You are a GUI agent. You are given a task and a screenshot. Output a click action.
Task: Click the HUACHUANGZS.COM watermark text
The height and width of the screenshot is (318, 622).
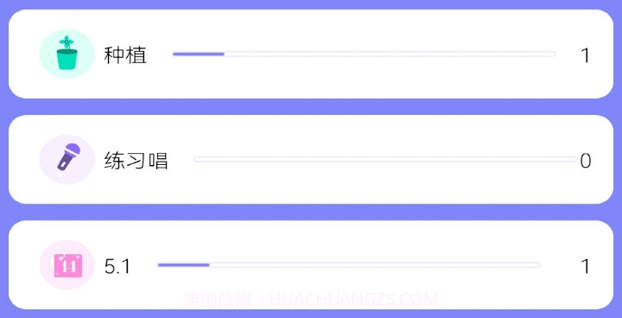pyautogui.click(x=353, y=299)
